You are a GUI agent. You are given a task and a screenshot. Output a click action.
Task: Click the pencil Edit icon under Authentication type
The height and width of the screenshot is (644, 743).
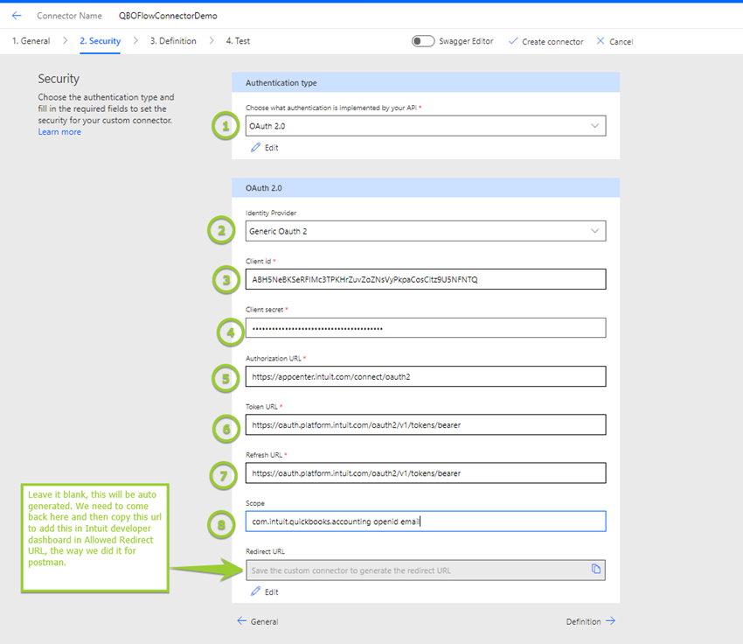tap(256, 148)
